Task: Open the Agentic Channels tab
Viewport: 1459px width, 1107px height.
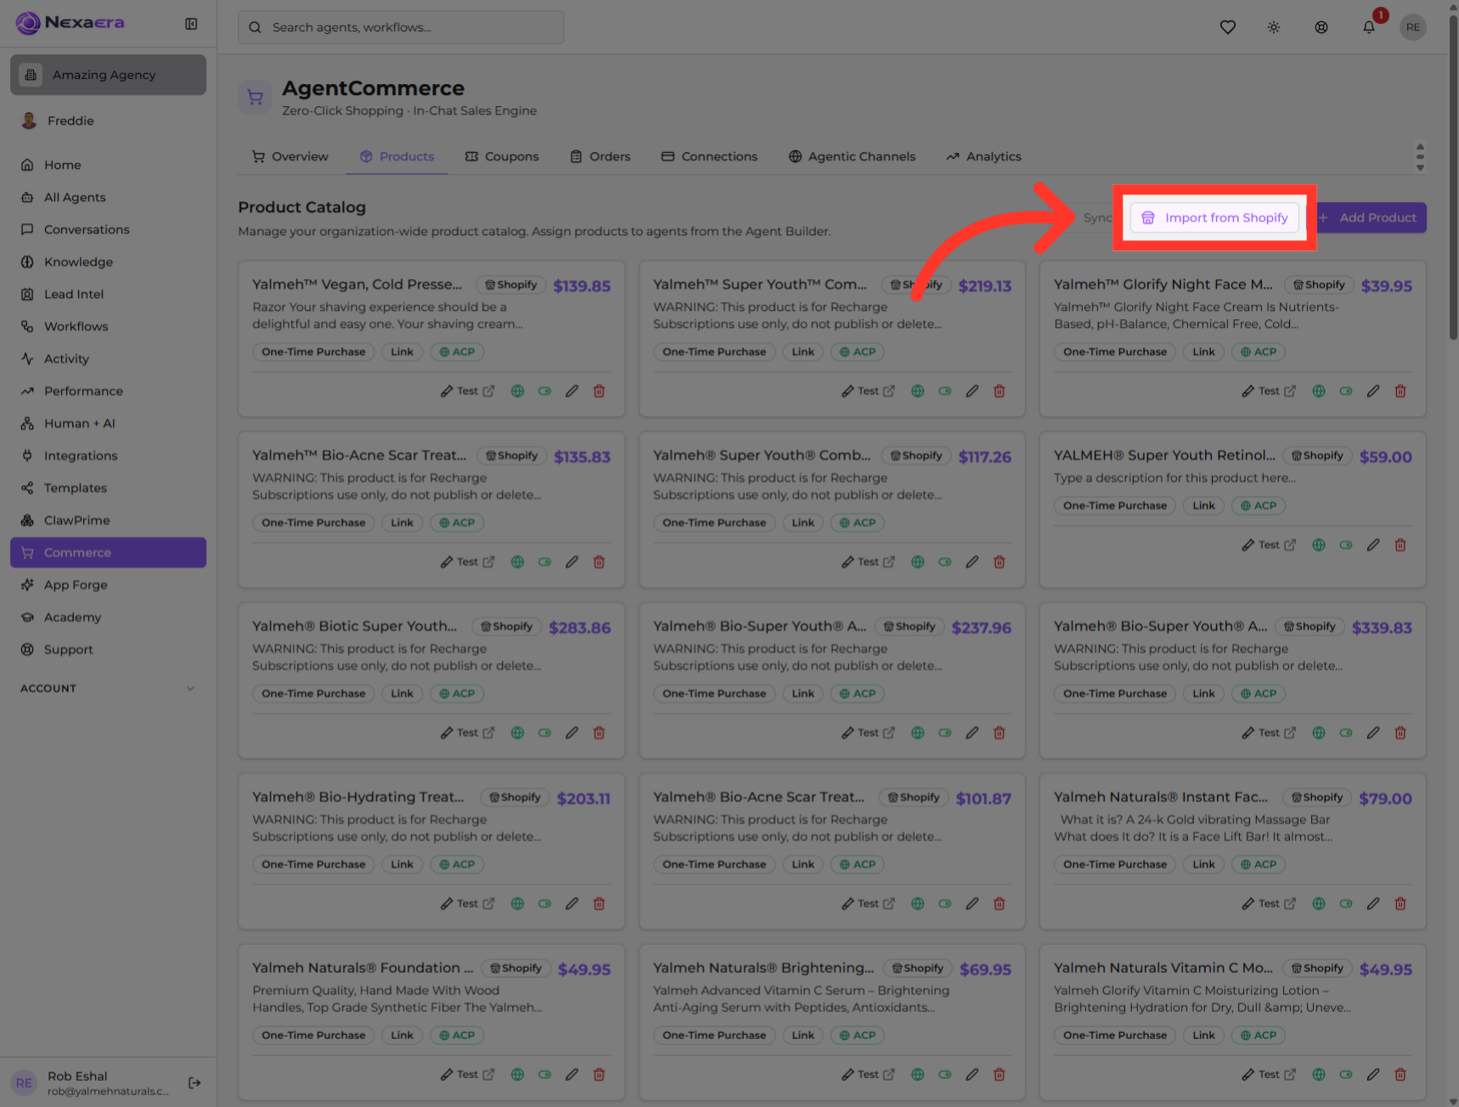Action: coord(852,156)
